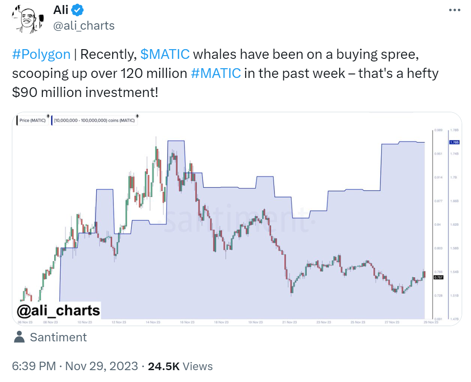The width and height of the screenshot is (471, 382).
Task: Click the 6:39 PM · Nov 29, 2023 timestamp
Action: (x=75, y=366)
